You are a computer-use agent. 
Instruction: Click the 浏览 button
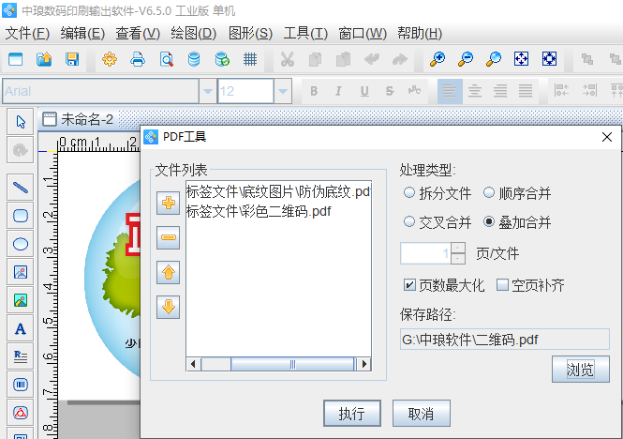point(580,370)
